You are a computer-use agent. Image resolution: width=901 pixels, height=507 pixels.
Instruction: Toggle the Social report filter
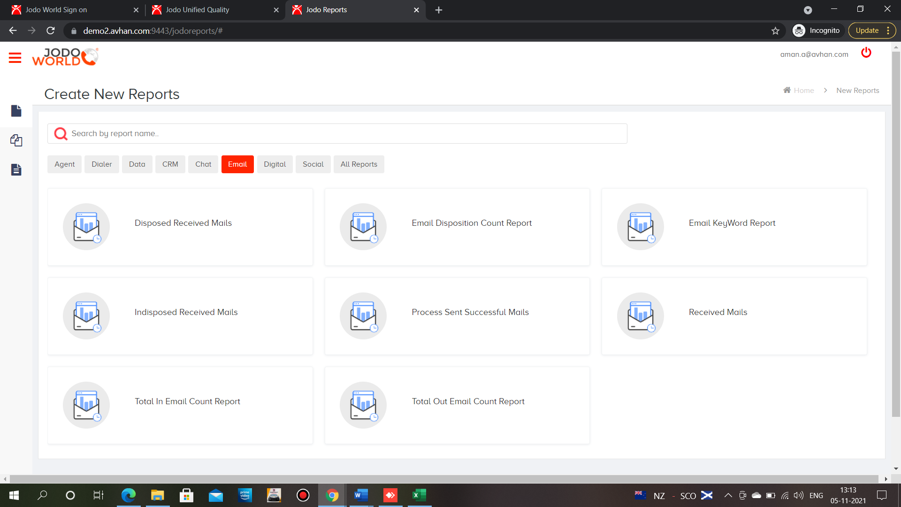[x=313, y=164]
